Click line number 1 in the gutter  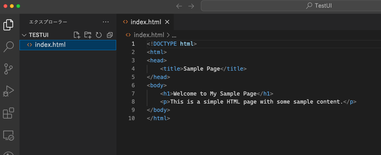(x=133, y=44)
